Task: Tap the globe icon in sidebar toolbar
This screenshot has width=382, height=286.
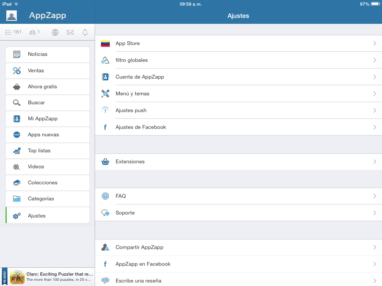Action: click(x=55, y=32)
